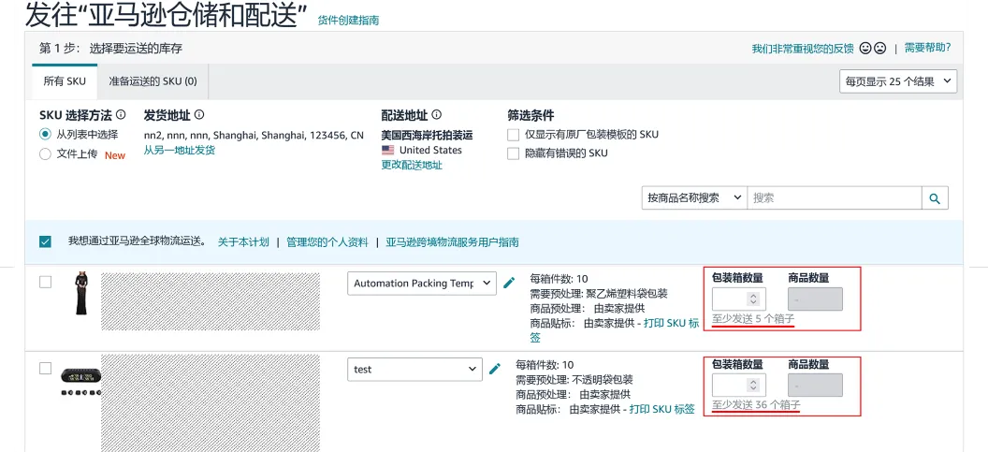This screenshot has width=988, height=452.
Task: Click the 至少发送 36 个箱子 hint
Action: [x=756, y=404]
